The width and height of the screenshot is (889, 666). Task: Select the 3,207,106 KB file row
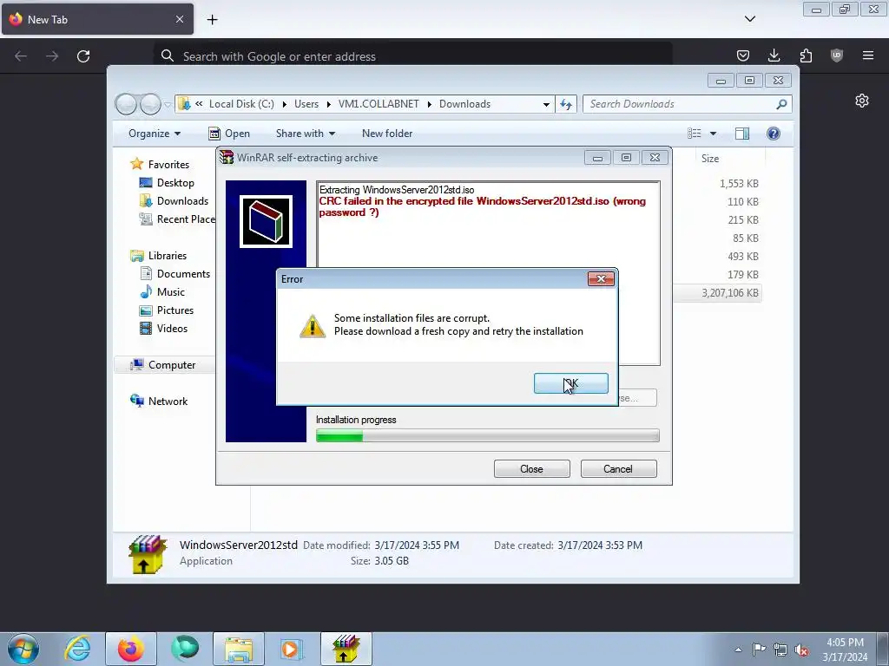[x=717, y=293]
